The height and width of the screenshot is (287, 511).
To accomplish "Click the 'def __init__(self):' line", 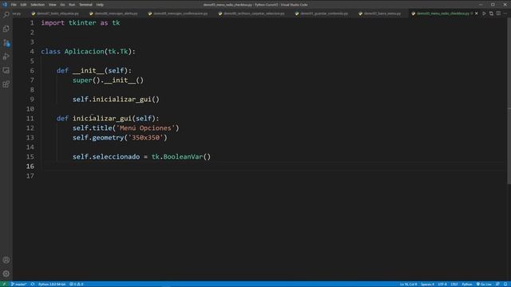I will [94, 71].
